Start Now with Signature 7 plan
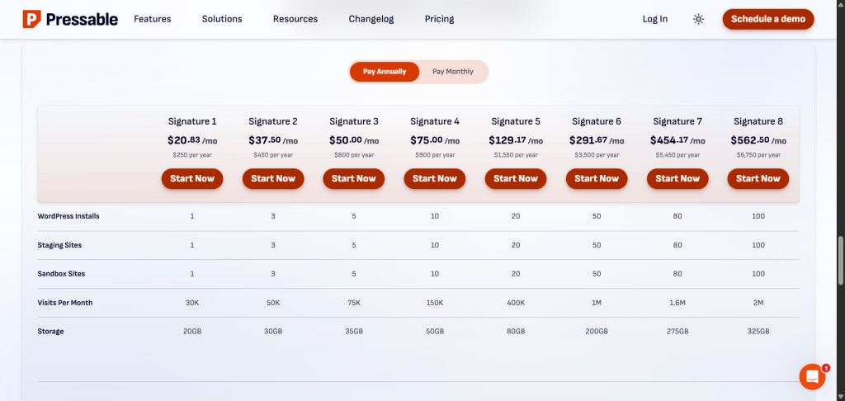The height and width of the screenshot is (401, 845). coord(677,178)
